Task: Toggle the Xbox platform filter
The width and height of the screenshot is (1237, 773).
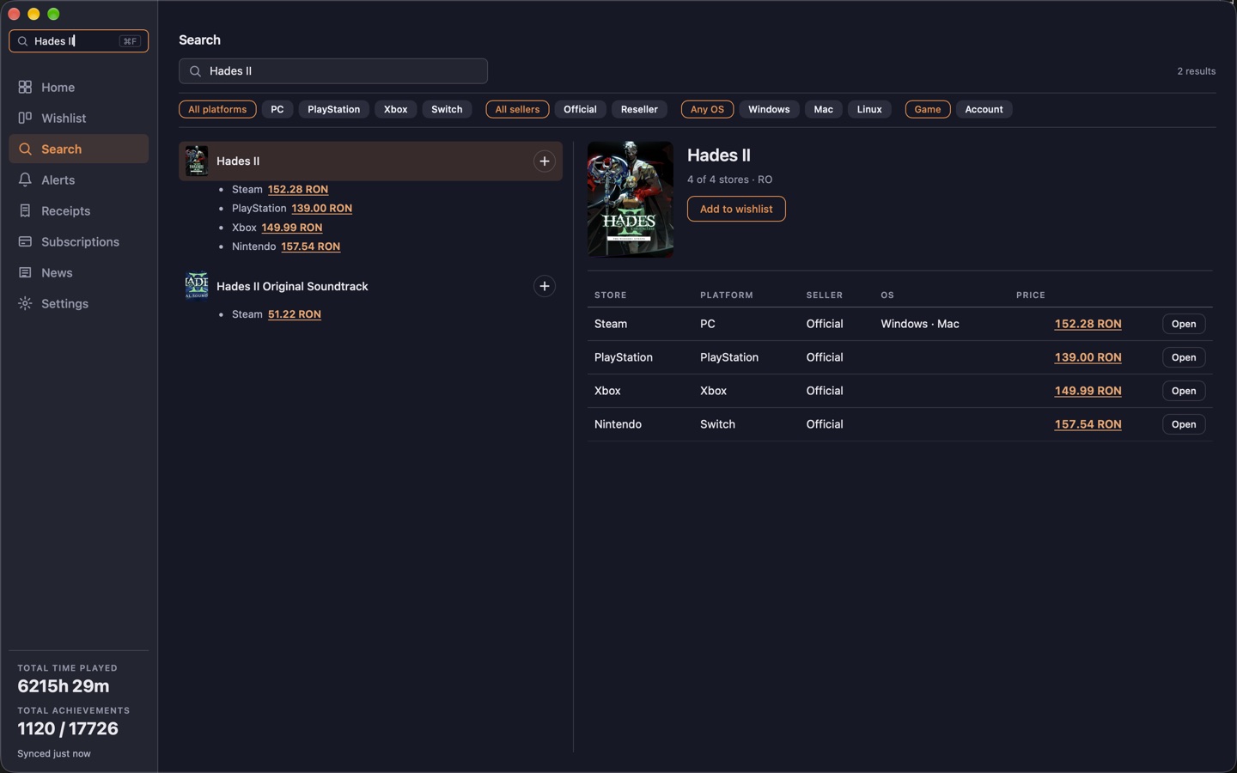Action: pos(396,109)
